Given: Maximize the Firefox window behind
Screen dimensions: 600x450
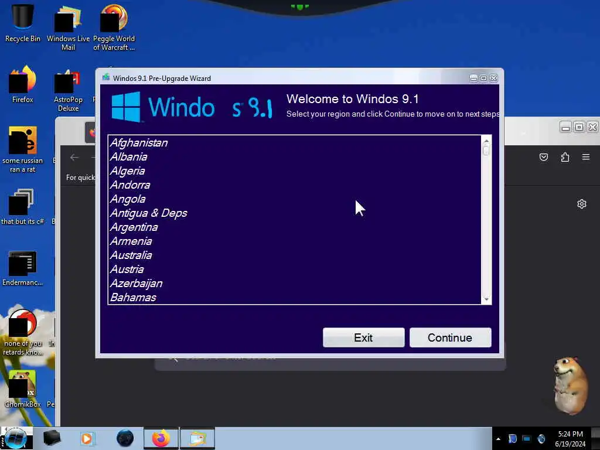Looking at the screenshot, I should click(x=579, y=127).
